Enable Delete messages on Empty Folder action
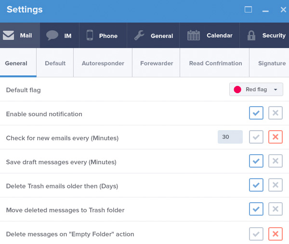This screenshot has width=289, height=244. (256, 234)
